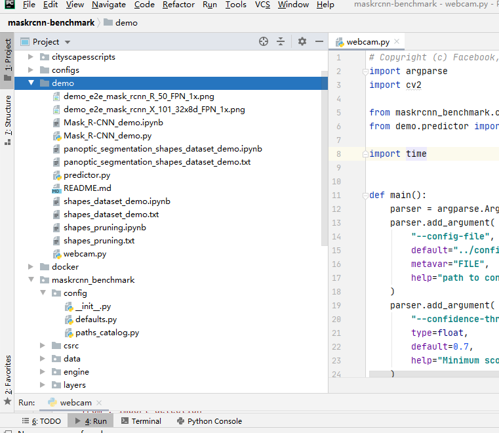Viewport: 499px width, 433px height.
Task: Click the fold marker at def main()
Action: point(365,196)
